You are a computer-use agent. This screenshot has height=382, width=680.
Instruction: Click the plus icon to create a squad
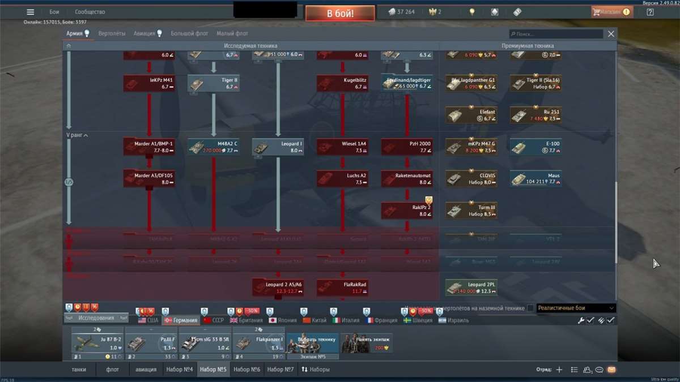pos(559,369)
